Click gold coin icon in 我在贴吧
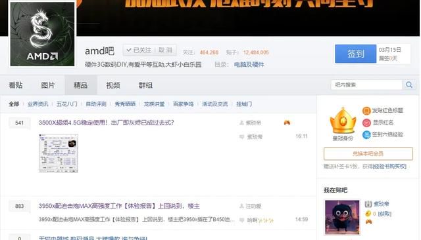The image size is (421, 240). (368, 214)
